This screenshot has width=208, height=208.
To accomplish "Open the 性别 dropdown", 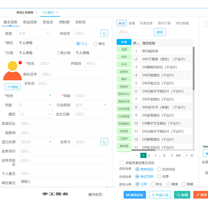I will click(35, 96).
